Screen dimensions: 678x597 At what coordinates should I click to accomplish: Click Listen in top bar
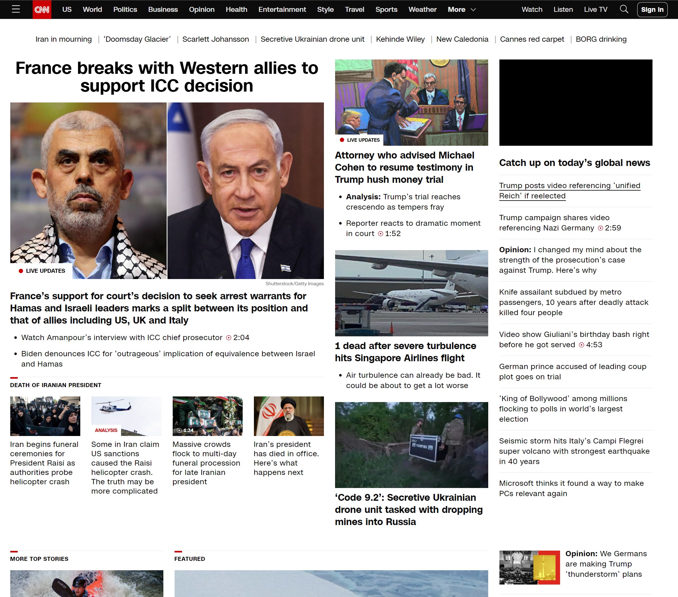pos(563,9)
